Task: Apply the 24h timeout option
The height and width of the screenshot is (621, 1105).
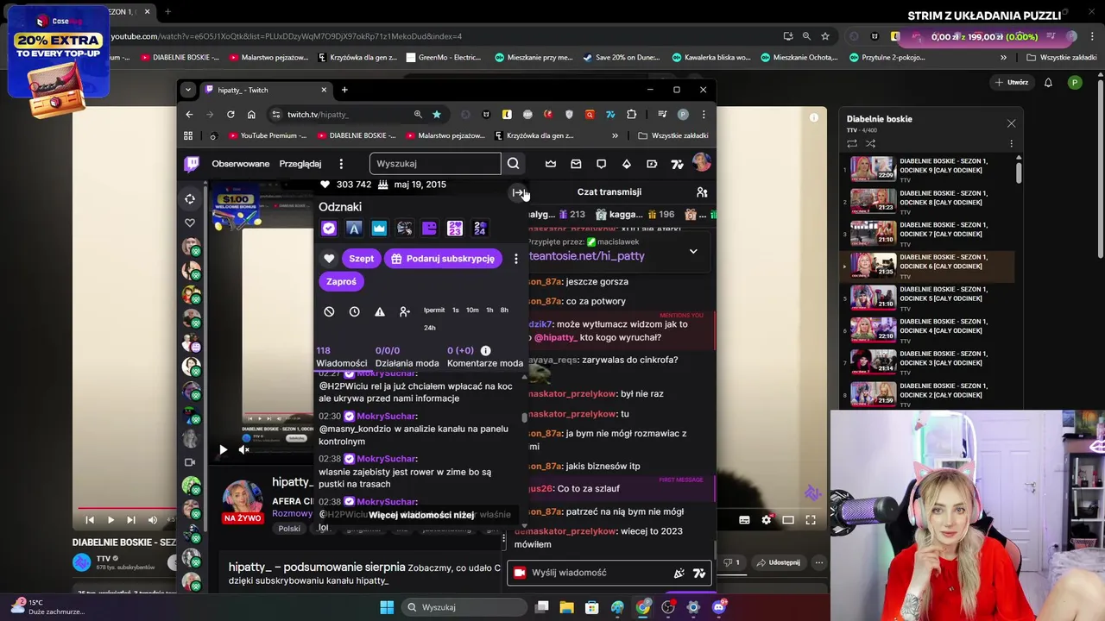Action: [x=430, y=328]
